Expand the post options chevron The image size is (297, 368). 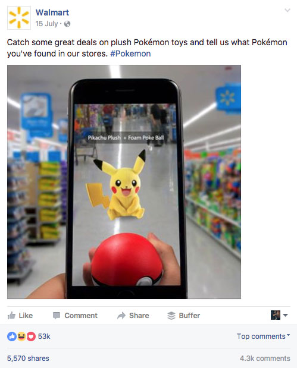[287, 10]
